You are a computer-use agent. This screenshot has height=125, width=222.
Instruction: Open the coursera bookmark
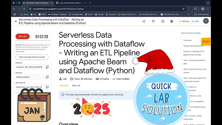pos(111,14)
